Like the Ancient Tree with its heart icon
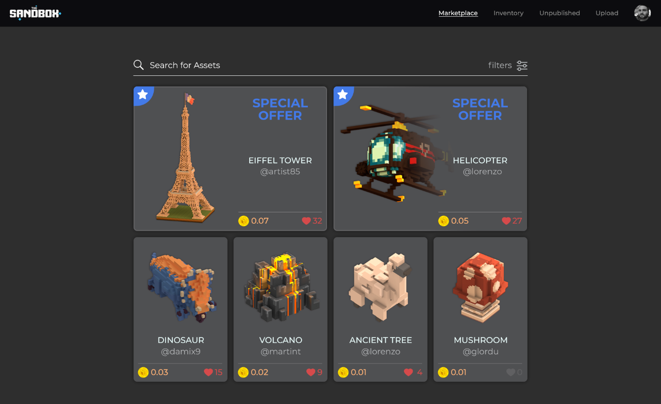 [408, 372]
